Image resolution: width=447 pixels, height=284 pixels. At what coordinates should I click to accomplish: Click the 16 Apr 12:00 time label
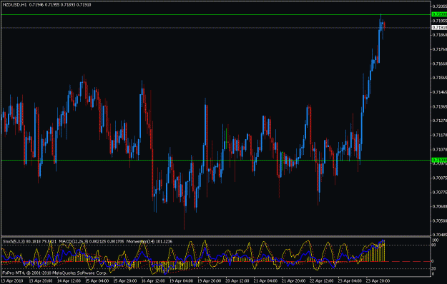pyautogui.click(x=153, y=281)
